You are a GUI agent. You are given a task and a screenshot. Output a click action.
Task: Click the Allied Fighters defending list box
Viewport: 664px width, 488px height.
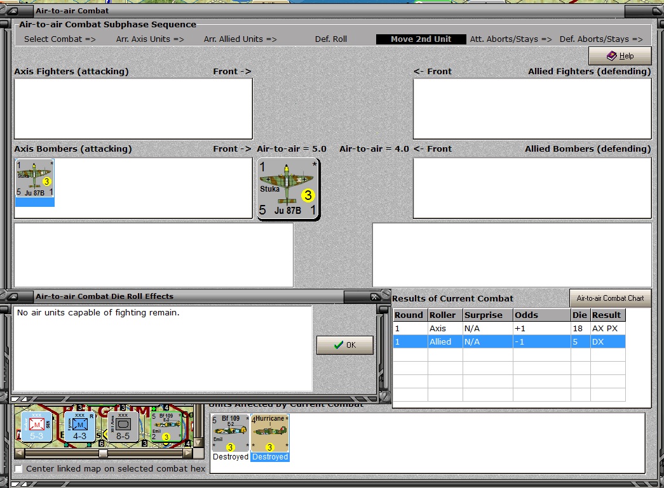click(532, 109)
